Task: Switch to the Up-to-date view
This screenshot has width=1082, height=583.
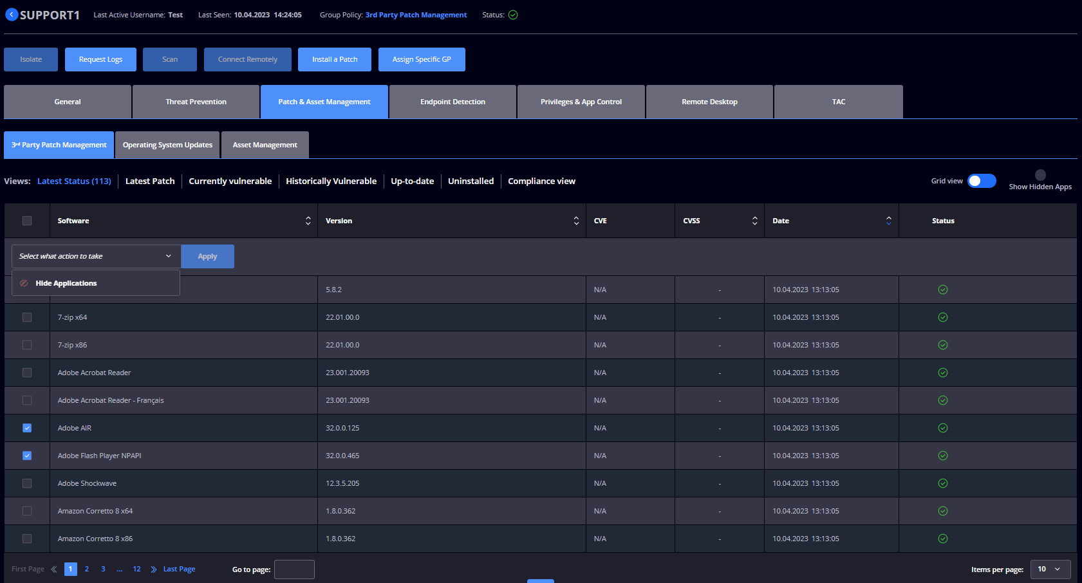Action: [413, 181]
